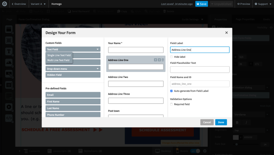The image size is (274, 155).
Task: Switch to the Page tab
Action: pos(9,19)
